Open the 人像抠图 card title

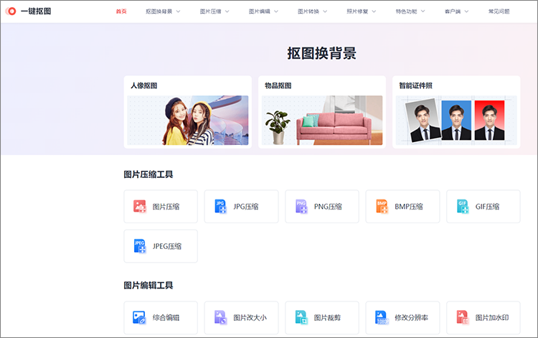coord(143,86)
